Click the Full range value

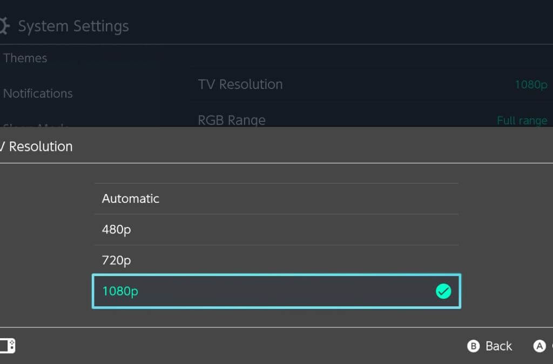522,120
